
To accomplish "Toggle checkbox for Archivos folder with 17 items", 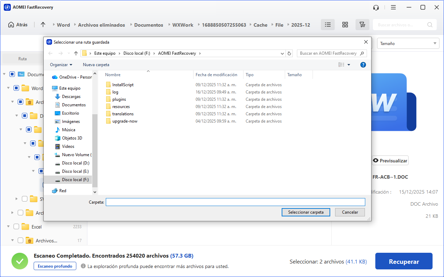I will click(x=20, y=241).
